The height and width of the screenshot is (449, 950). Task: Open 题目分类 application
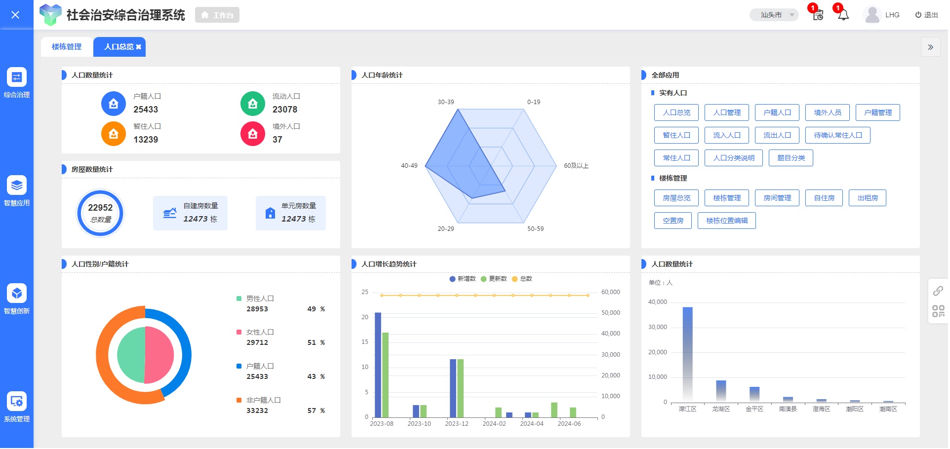(x=791, y=158)
